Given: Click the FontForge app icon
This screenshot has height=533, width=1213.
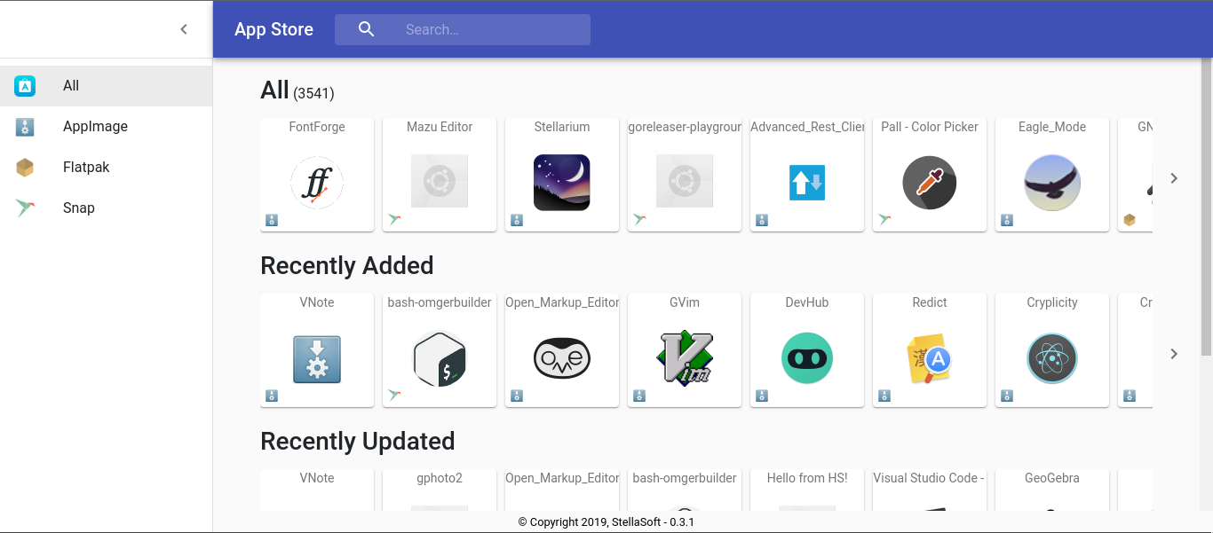Looking at the screenshot, I should coord(316,181).
